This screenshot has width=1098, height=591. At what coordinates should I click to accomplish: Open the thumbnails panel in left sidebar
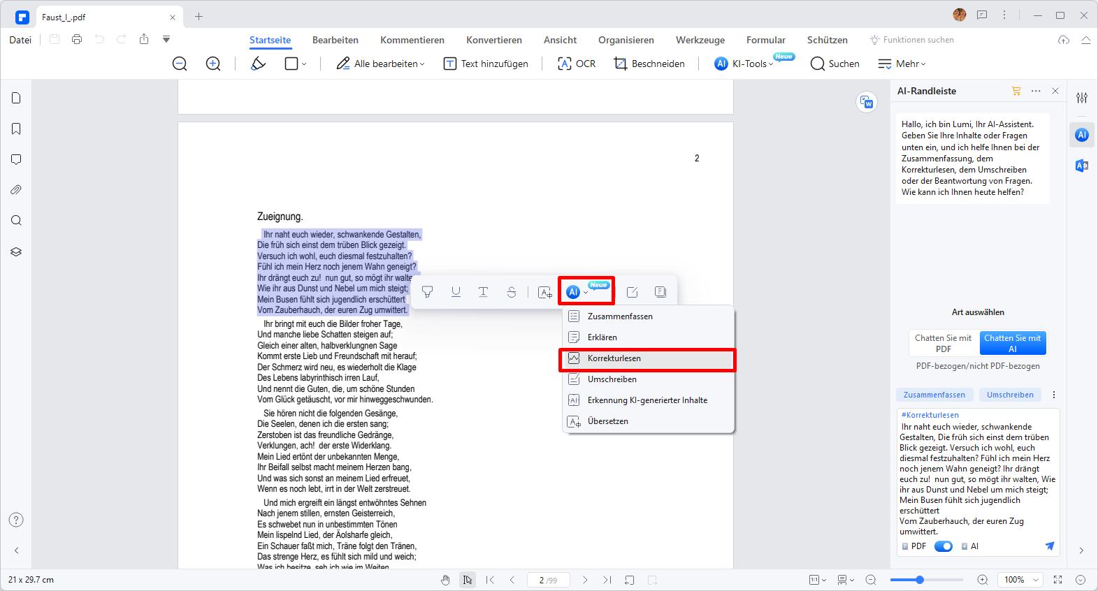[x=16, y=98]
